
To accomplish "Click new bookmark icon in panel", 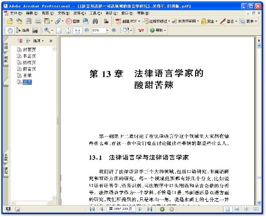I will 20,41.
